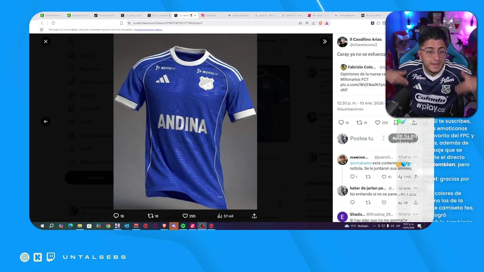Open JUANCHO's reply avatar
Viewport: 484px width, 272px height.
(343, 159)
